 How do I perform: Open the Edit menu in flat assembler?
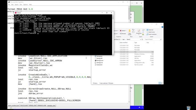click(12, 5)
